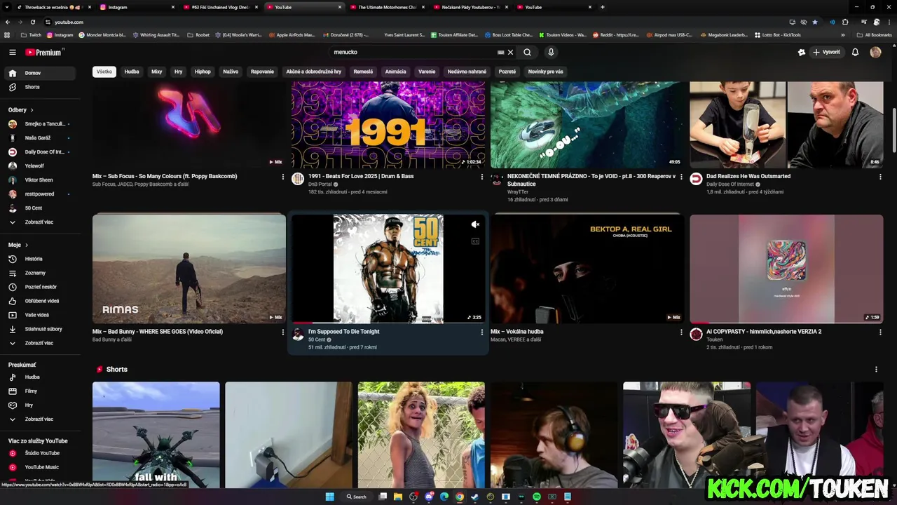The width and height of the screenshot is (897, 505).
Task: Reload the page in browser toolbar
Action: 32,22
